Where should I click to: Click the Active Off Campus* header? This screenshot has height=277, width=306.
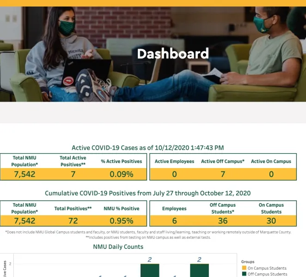coord(223,162)
